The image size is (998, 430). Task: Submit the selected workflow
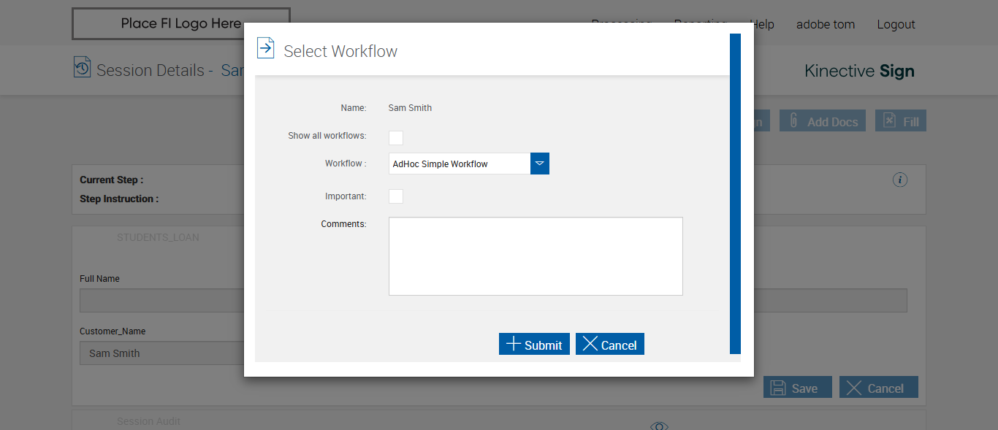(534, 345)
